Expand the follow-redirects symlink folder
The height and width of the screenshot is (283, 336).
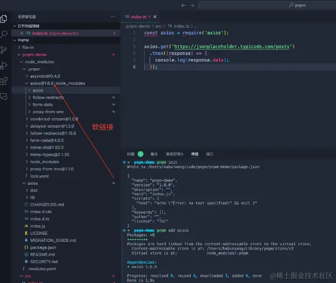point(66,98)
